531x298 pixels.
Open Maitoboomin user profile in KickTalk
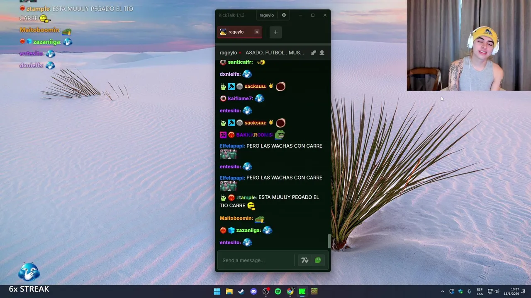click(236, 218)
